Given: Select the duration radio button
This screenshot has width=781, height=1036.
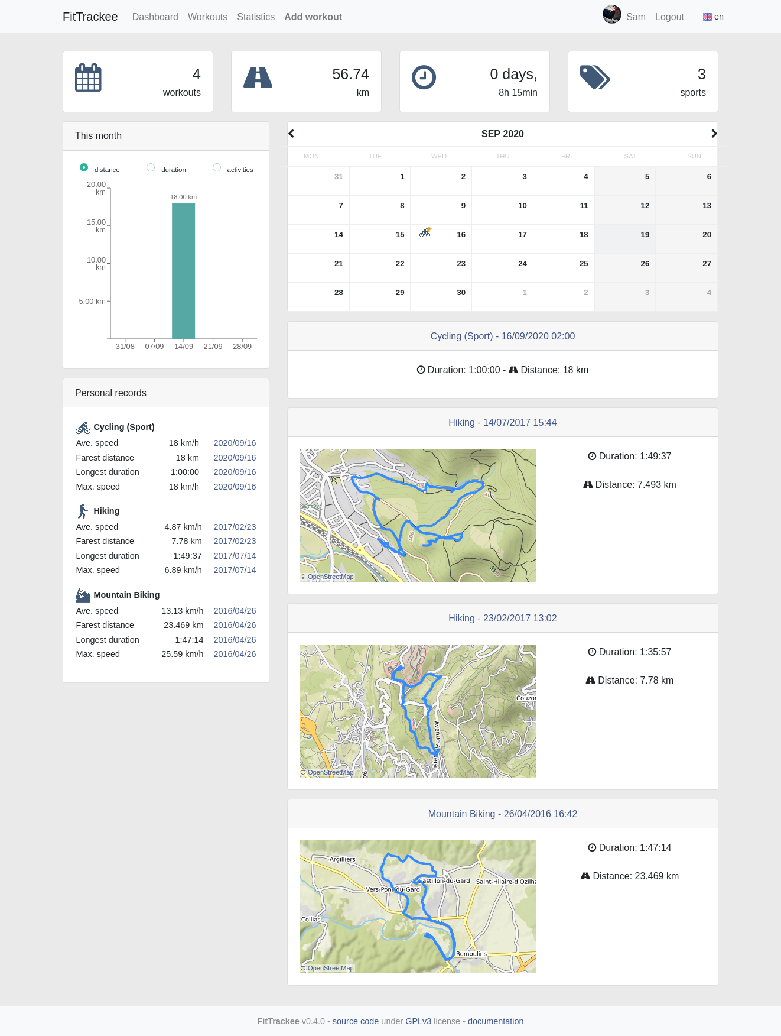Looking at the screenshot, I should [151, 168].
